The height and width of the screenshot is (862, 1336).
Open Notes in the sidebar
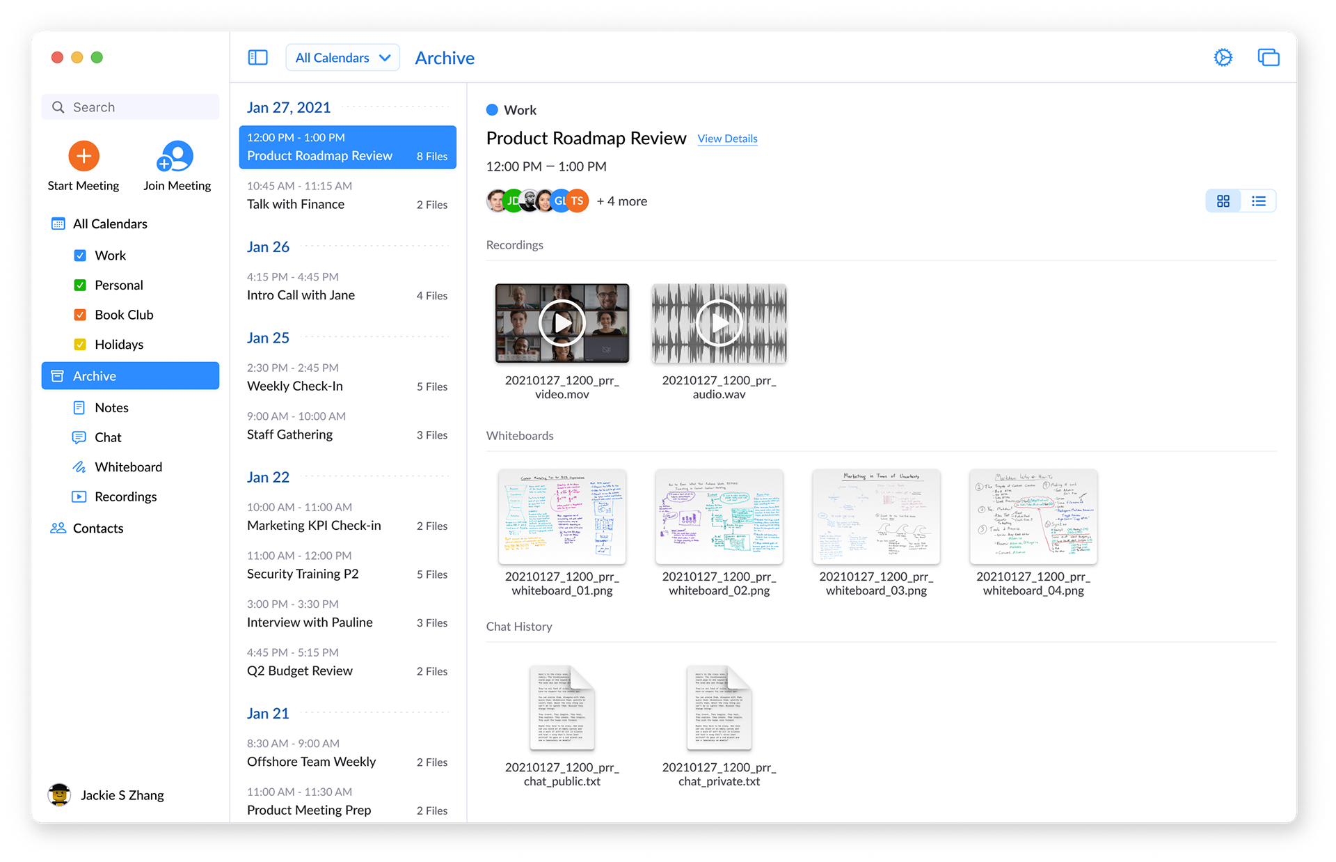tap(111, 408)
